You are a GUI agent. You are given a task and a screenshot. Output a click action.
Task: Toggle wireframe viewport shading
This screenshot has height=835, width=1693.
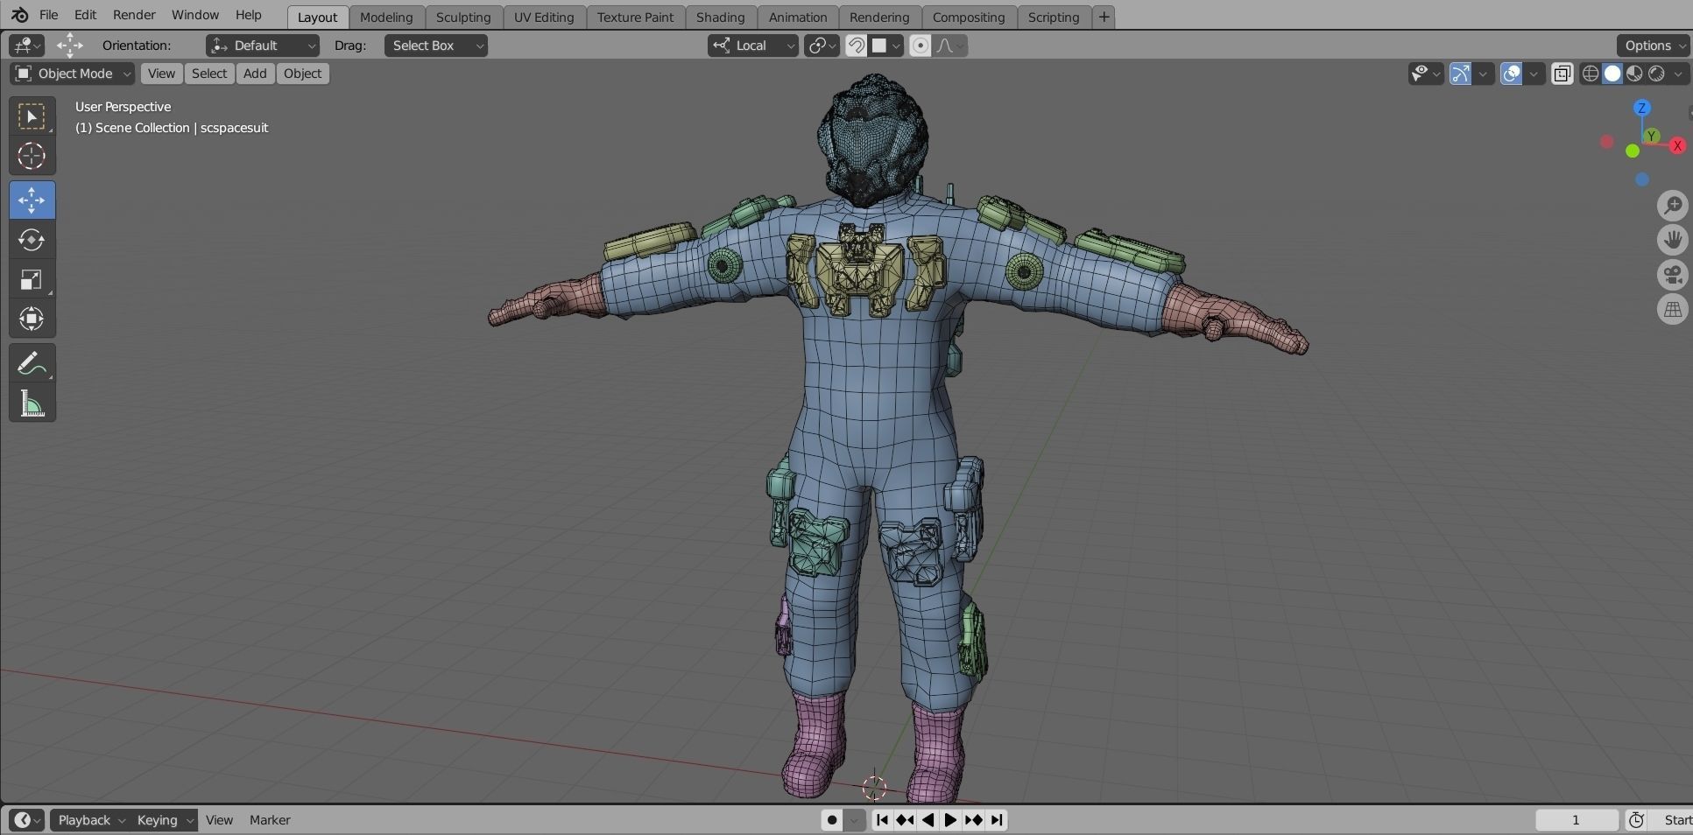1591,74
